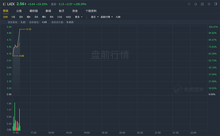The width and height of the screenshot is (220, 136).
Task: Select the 5日 chart period
Action: pos(13,17)
